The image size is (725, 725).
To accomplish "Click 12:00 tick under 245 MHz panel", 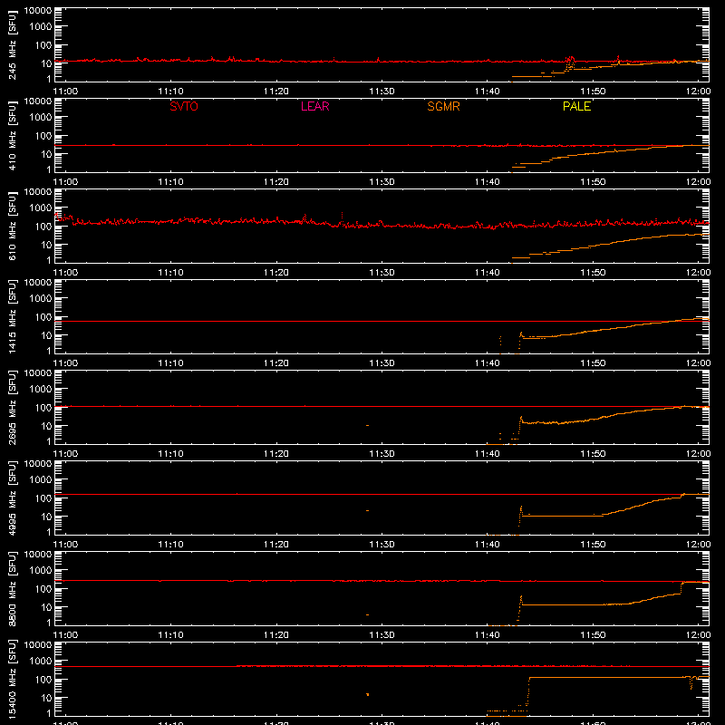I will (698, 92).
